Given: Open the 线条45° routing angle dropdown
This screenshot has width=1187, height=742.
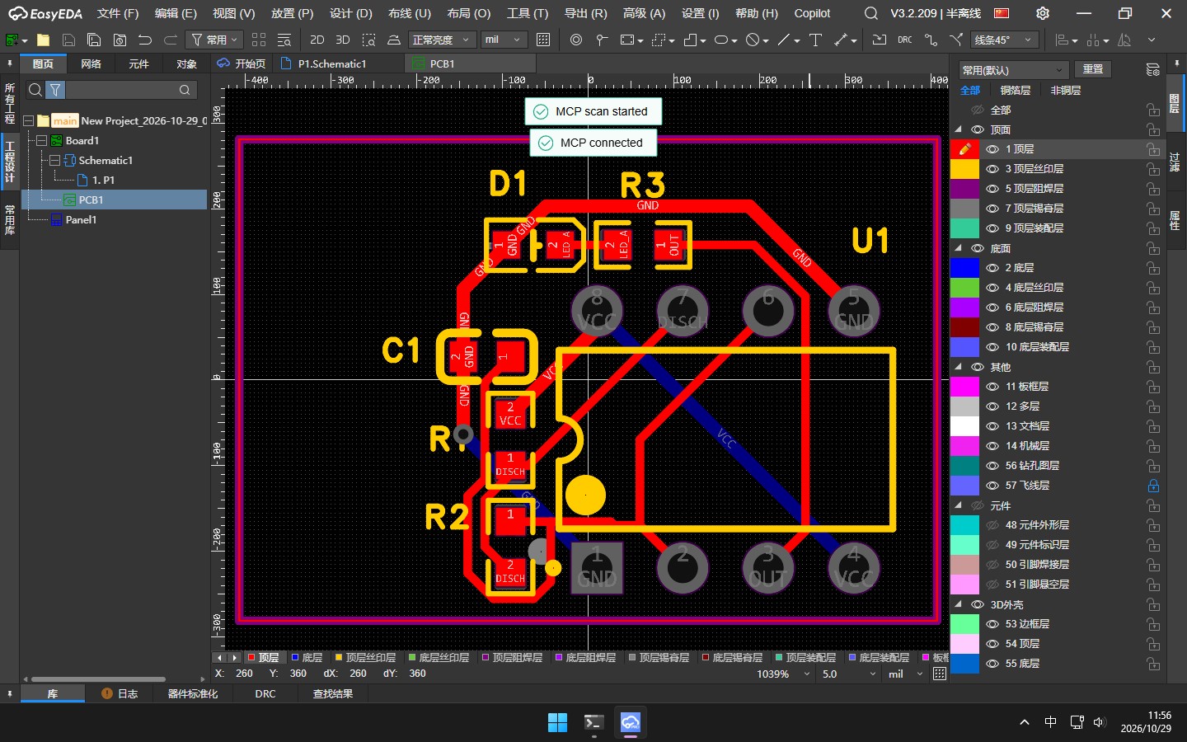Looking at the screenshot, I should (1003, 40).
